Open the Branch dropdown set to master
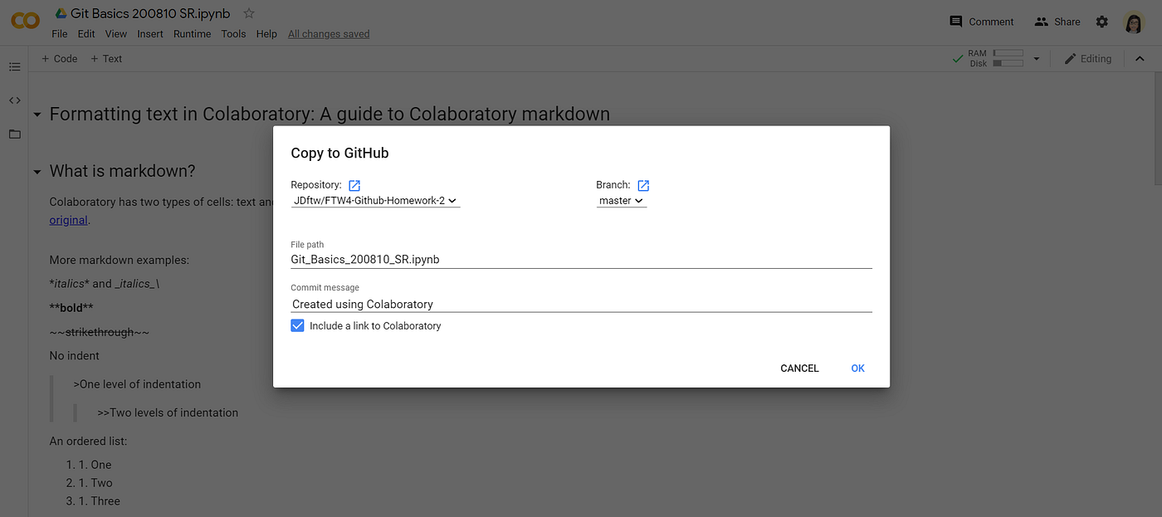 pos(622,201)
